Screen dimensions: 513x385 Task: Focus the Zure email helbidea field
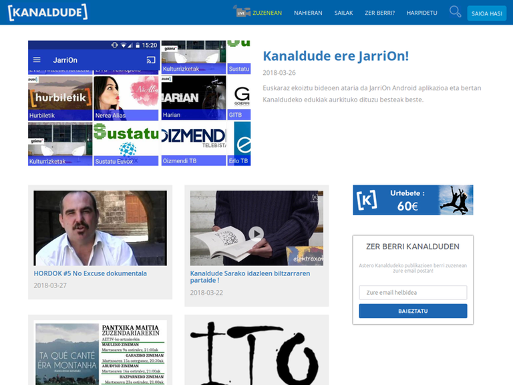pyautogui.click(x=413, y=292)
